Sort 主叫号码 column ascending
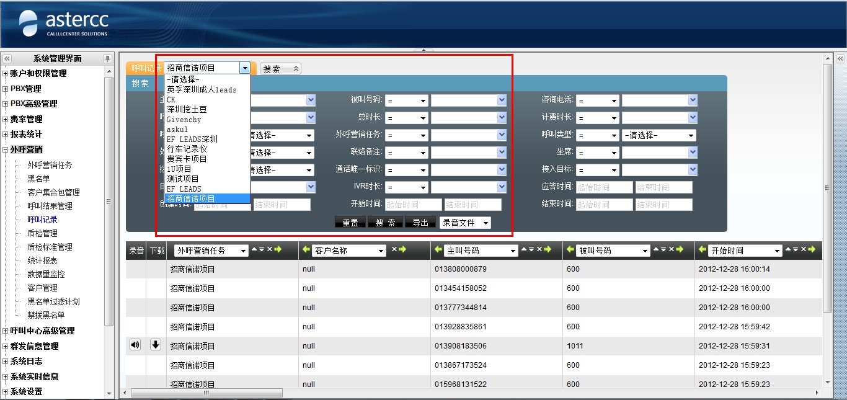The width and height of the screenshot is (847, 400). [x=524, y=249]
